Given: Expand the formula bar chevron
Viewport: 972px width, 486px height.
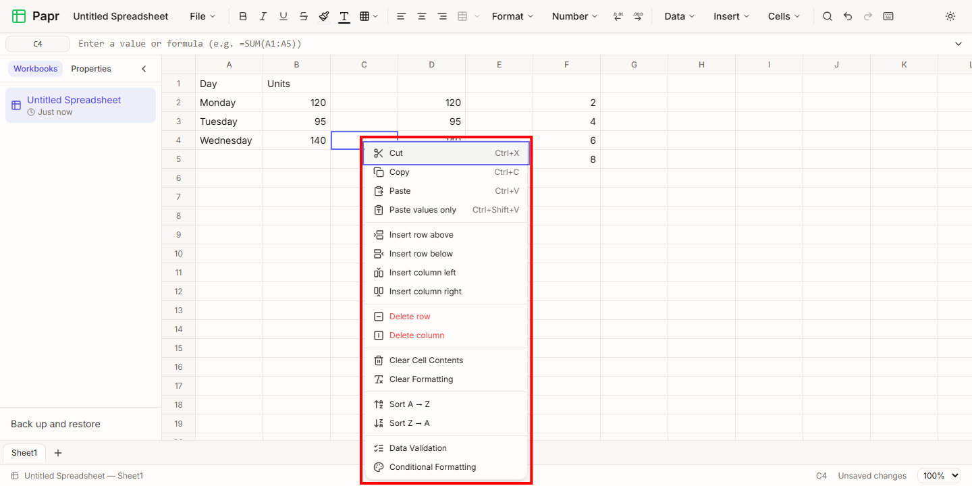Looking at the screenshot, I should coord(959,44).
